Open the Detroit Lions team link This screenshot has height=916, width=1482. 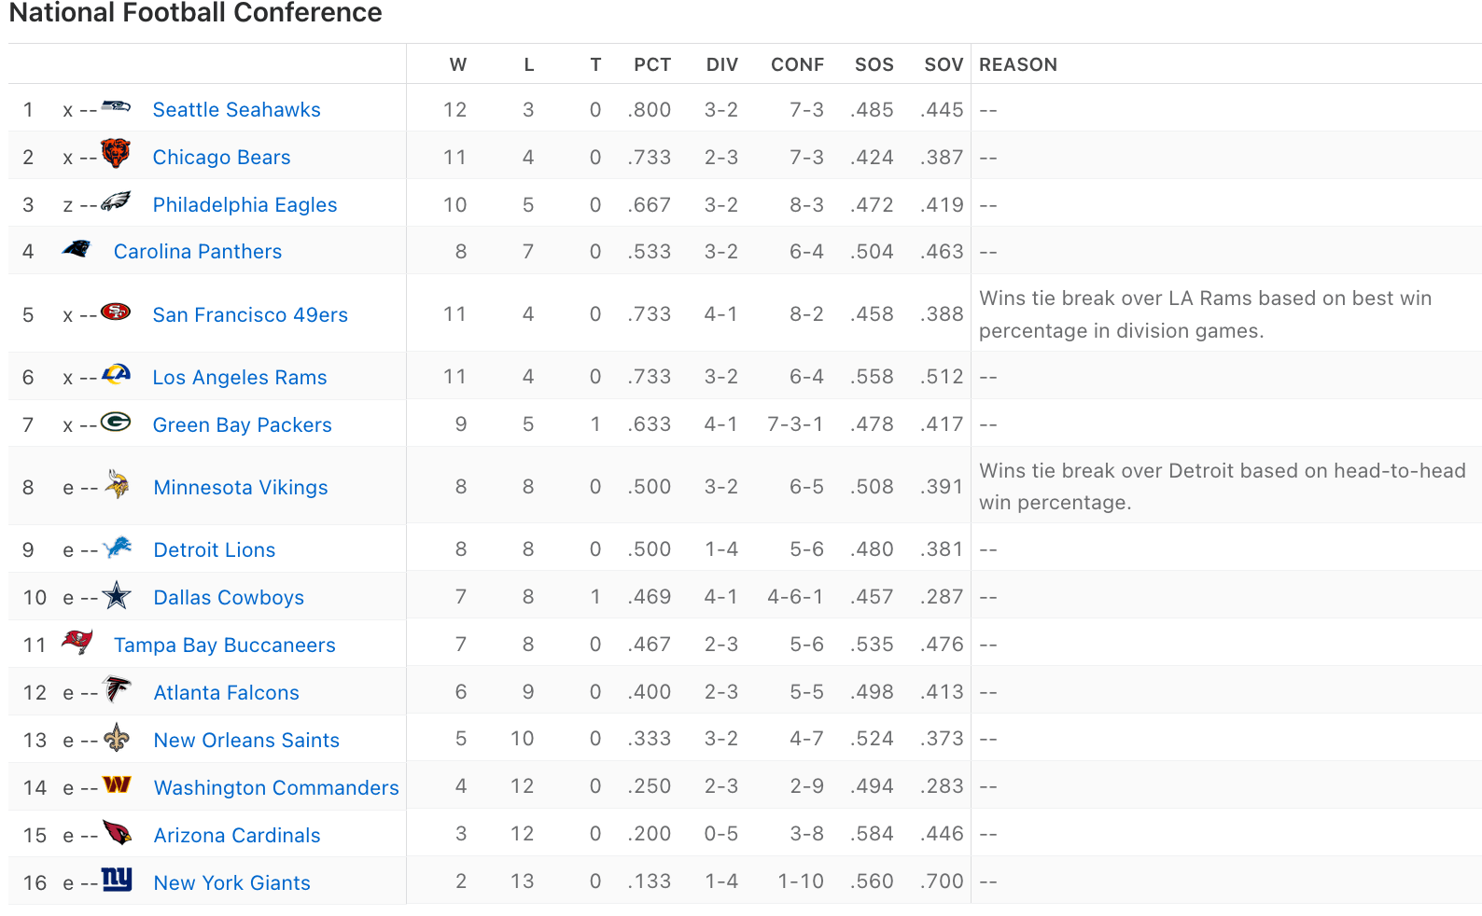pos(215,550)
